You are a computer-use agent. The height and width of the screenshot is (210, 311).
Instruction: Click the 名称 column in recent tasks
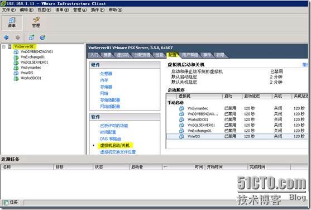27,167
